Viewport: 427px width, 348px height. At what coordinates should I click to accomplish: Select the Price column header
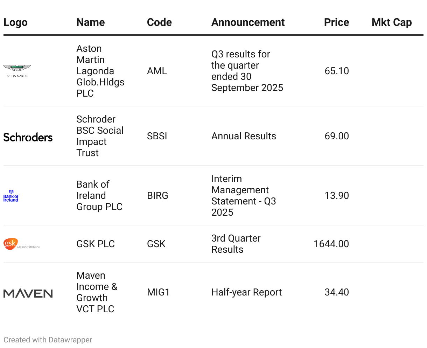coord(336,22)
